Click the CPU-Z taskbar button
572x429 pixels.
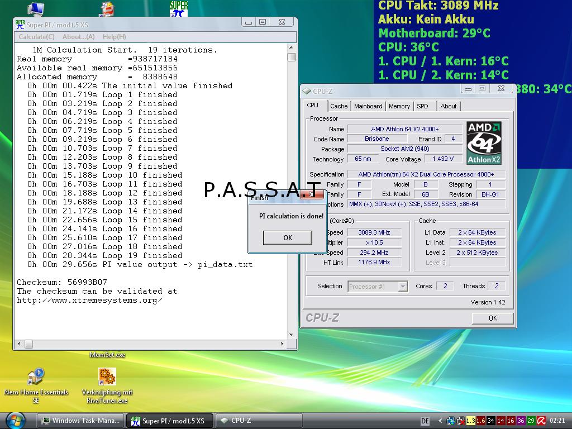(259, 421)
